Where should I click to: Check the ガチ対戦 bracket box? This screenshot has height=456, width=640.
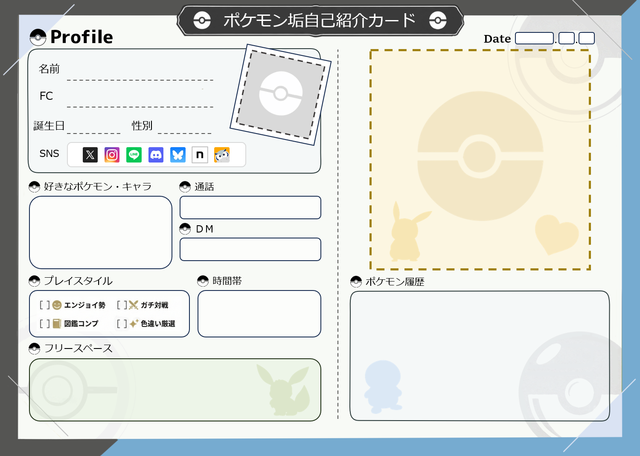(122, 305)
